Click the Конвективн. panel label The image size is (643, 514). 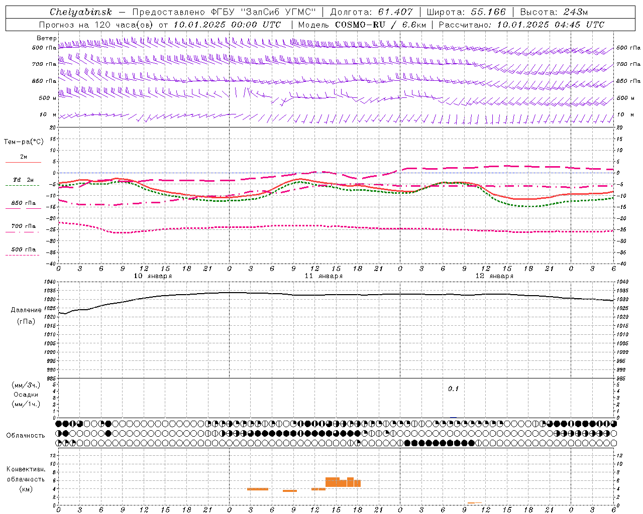pyautogui.click(x=26, y=469)
